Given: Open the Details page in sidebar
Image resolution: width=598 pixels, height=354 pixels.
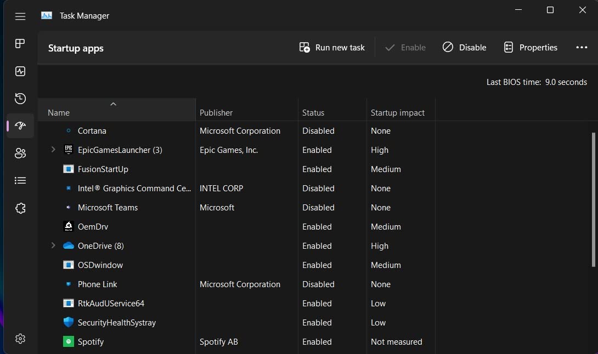Looking at the screenshot, I should pos(20,181).
